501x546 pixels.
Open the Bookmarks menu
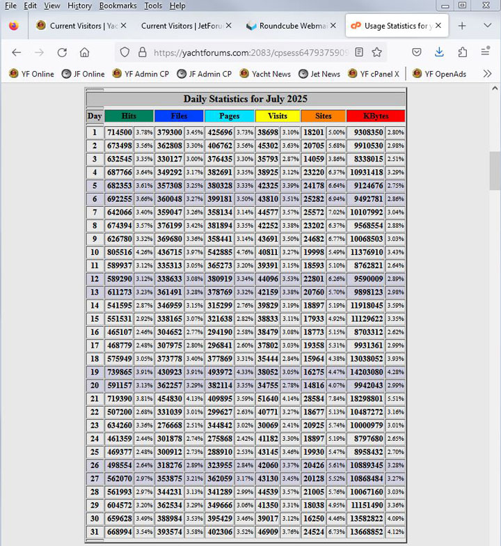(x=118, y=6)
